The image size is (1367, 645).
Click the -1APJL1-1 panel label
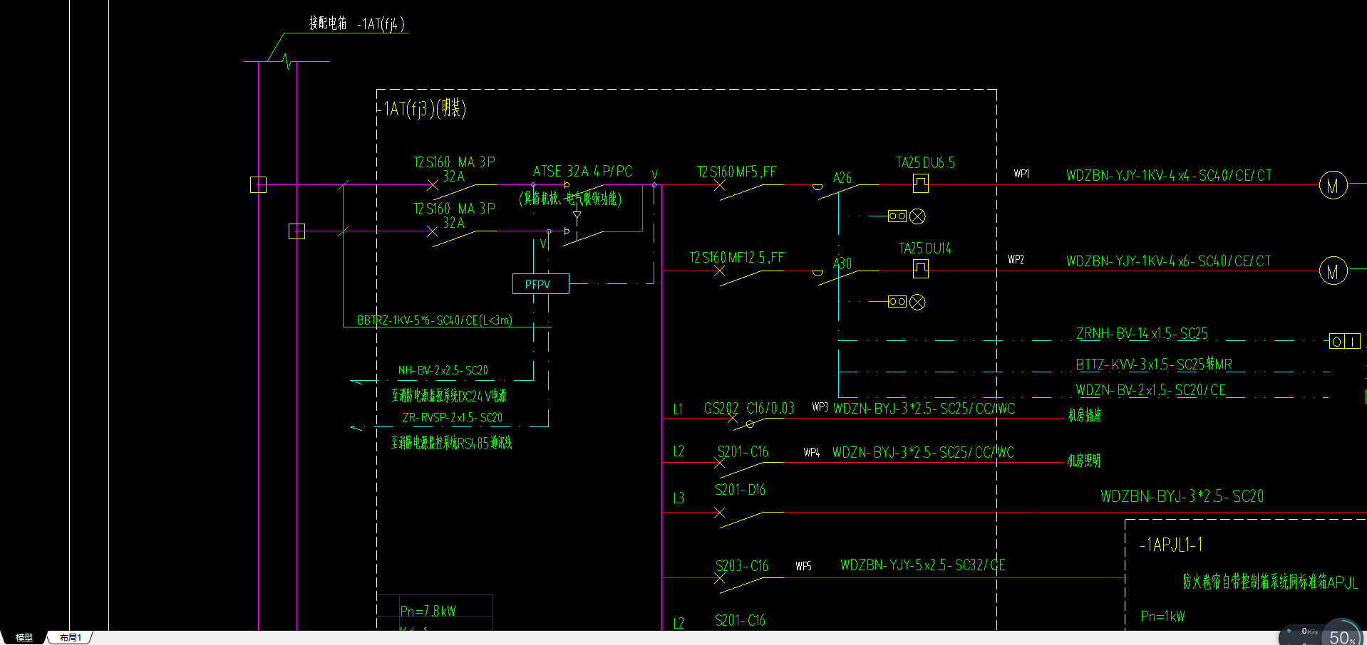pyautogui.click(x=1172, y=545)
